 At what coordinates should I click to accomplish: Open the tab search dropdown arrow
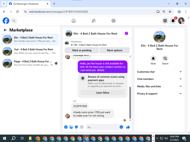coord(4,4)
